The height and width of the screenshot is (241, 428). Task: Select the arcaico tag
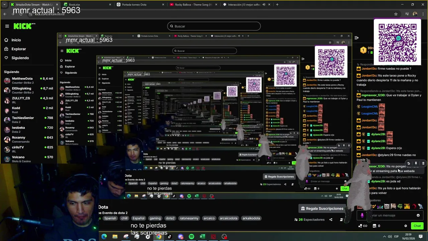[x=209, y=218]
